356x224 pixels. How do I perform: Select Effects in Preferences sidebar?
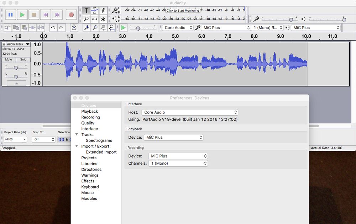click(x=88, y=181)
